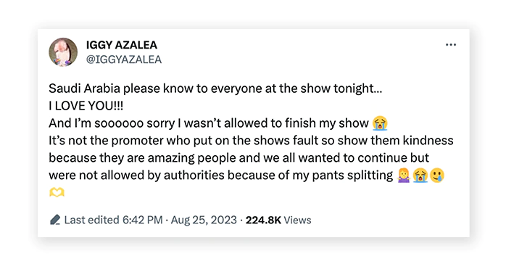Click the line 'because they are amazing people'
The image size is (506, 264).
point(239,158)
